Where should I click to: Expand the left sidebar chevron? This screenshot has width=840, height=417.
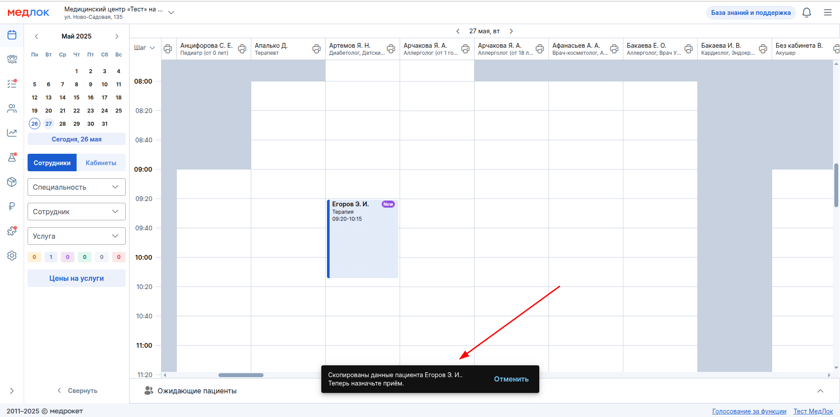point(12,391)
